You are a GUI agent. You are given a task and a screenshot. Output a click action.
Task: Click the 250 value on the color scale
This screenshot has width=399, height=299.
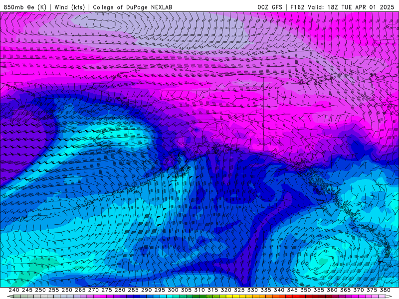coord(40,290)
